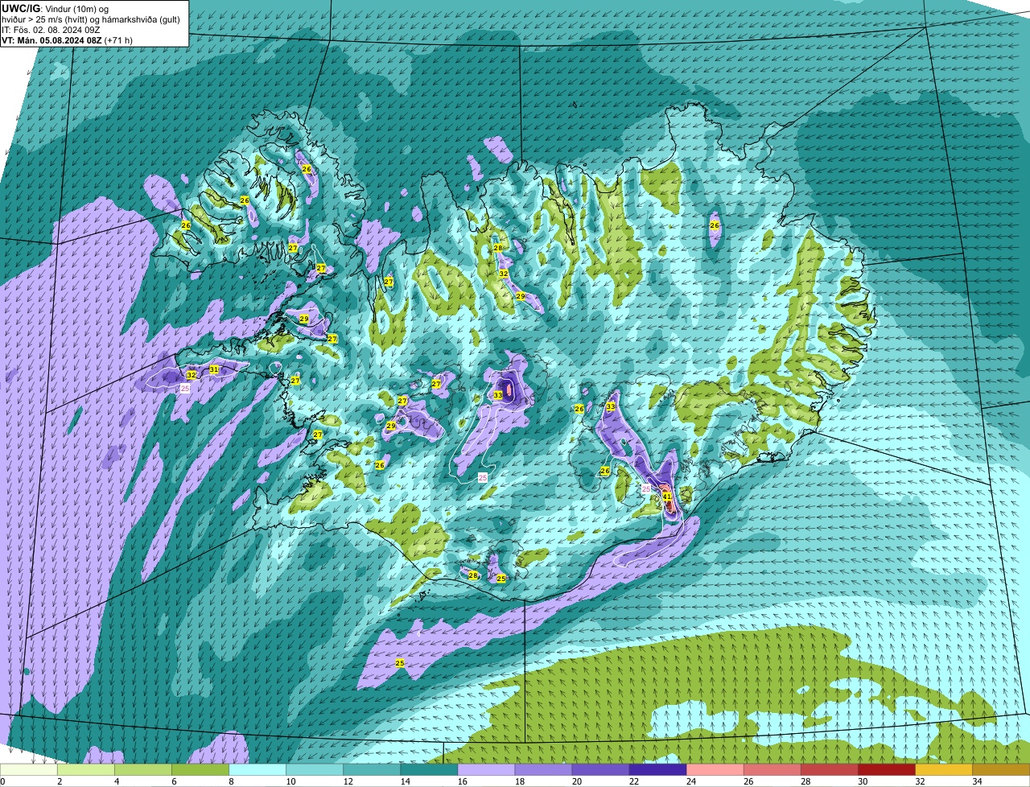The image size is (1030, 787).
Task: Select the 14–16 m/s dark teal legend swatch
Action: (429, 770)
